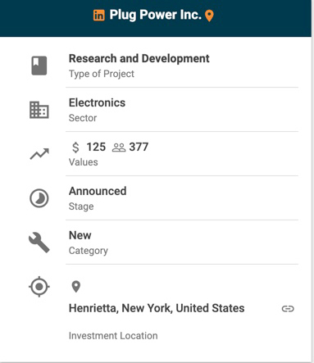
Task: Click the dollar sign value icon
Action: tap(75, 147)
